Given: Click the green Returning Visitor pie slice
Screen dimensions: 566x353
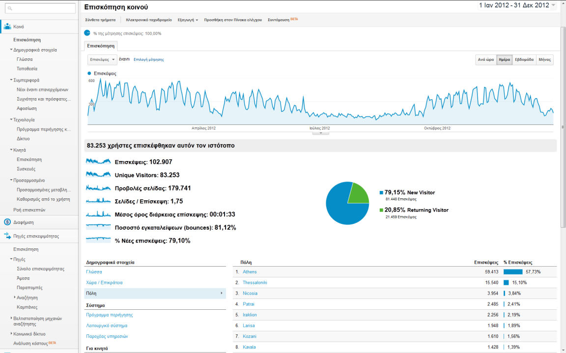Looking at the screenshot, I should coord(359,194).
